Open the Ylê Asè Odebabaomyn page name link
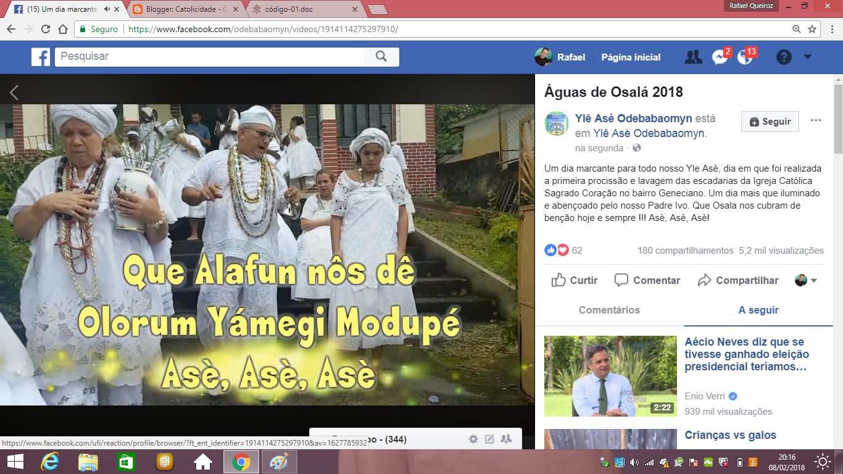 pyautogui.click(x=634, y=118)
